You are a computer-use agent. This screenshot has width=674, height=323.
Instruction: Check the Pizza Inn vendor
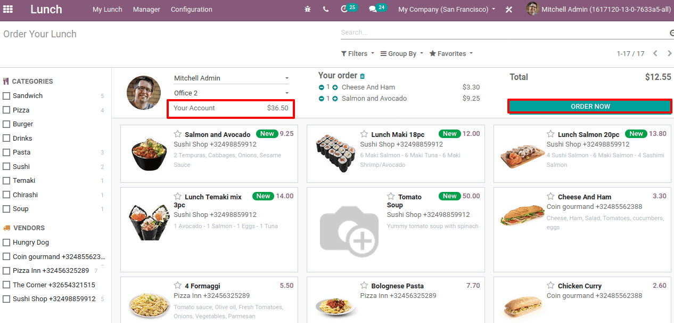pos(6,271)
